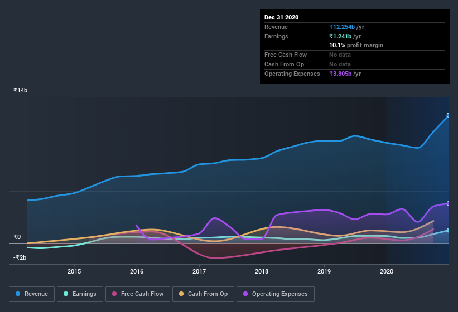Click the purple Operating Expenses end data point
Image resolution: width=458 pixels, height=312 pixels.
pyautogui.click(x=449, y=203)
